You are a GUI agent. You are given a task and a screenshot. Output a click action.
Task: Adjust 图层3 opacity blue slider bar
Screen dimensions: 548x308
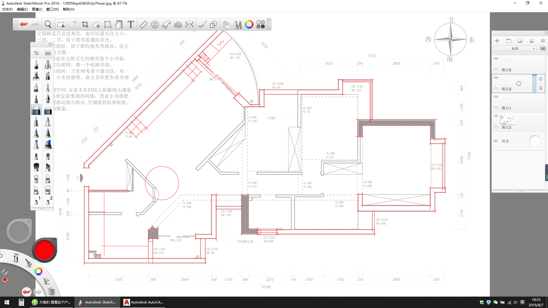pyautogui.click(x=534, y=84)
